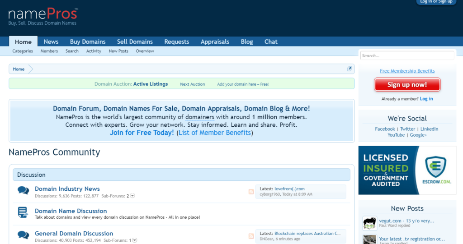Image resolution: width=463 pixels, height=244 pixels.
Task: Open Search submenu link
Action: [72, 51]
